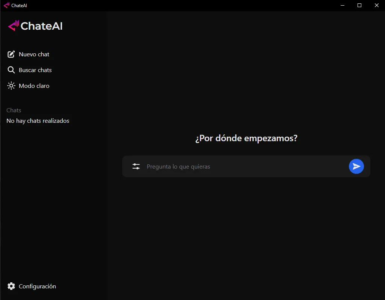
Task: Click the 'Chats' section label
Action: (x=14, y=110)
